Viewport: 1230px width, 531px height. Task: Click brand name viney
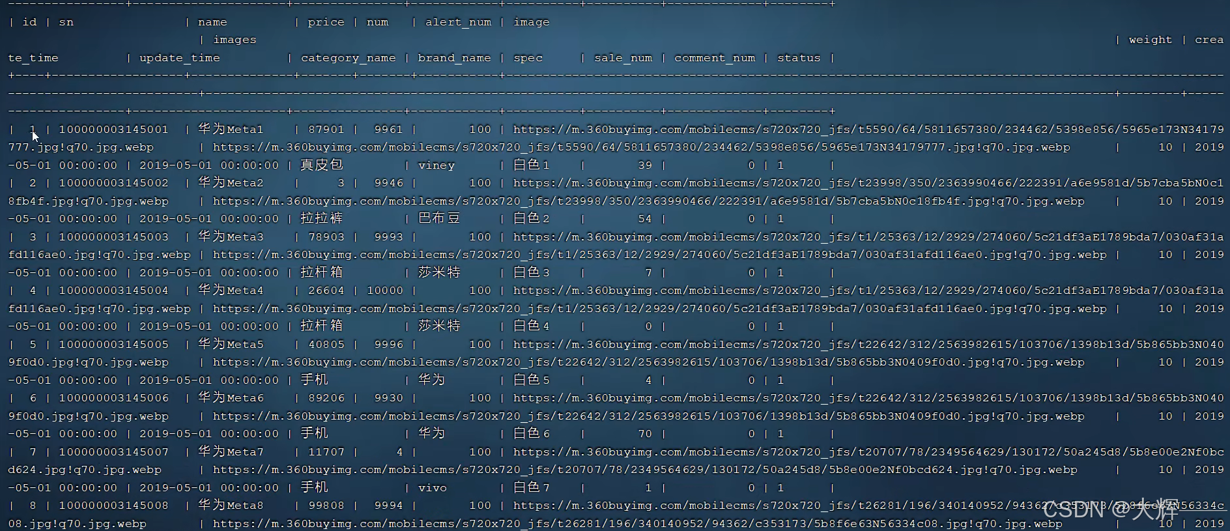[x=436, y=165]
